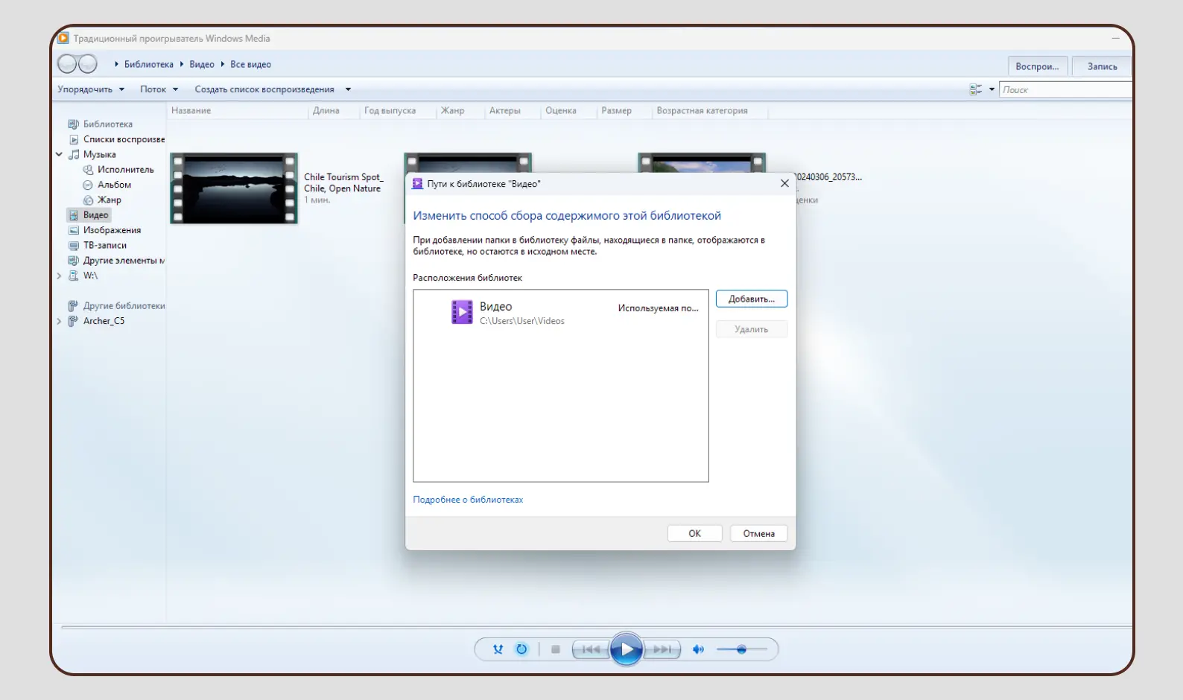Mute the volume with the speaker icon
Screen dimensions: 1183x700
[698, 649]
